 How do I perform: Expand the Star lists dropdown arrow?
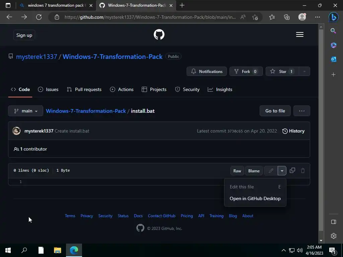(x=304, y=72)
